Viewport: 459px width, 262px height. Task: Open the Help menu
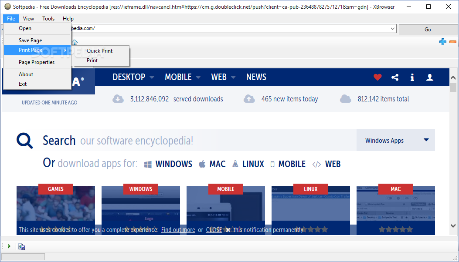[68, 18]
